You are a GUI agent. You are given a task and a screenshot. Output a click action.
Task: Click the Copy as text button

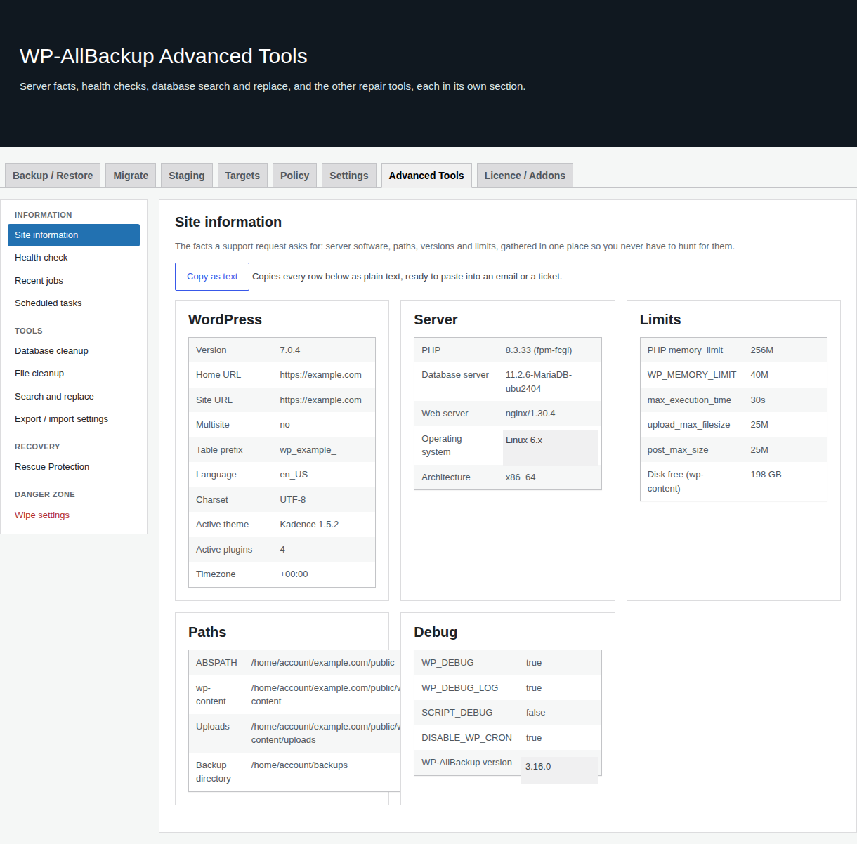point(212,277)
